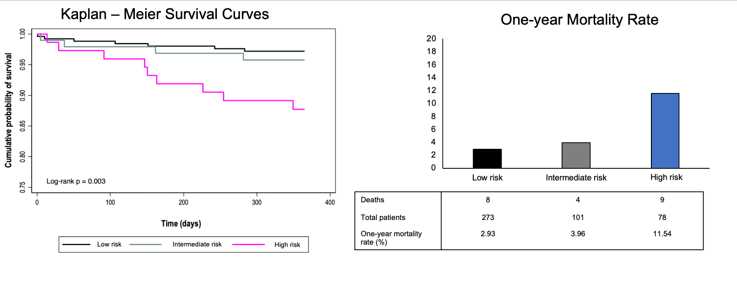Click the Deaths row header

372,200
